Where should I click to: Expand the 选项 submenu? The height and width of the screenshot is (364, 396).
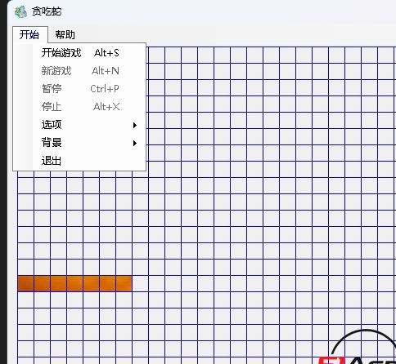point(79,125)
